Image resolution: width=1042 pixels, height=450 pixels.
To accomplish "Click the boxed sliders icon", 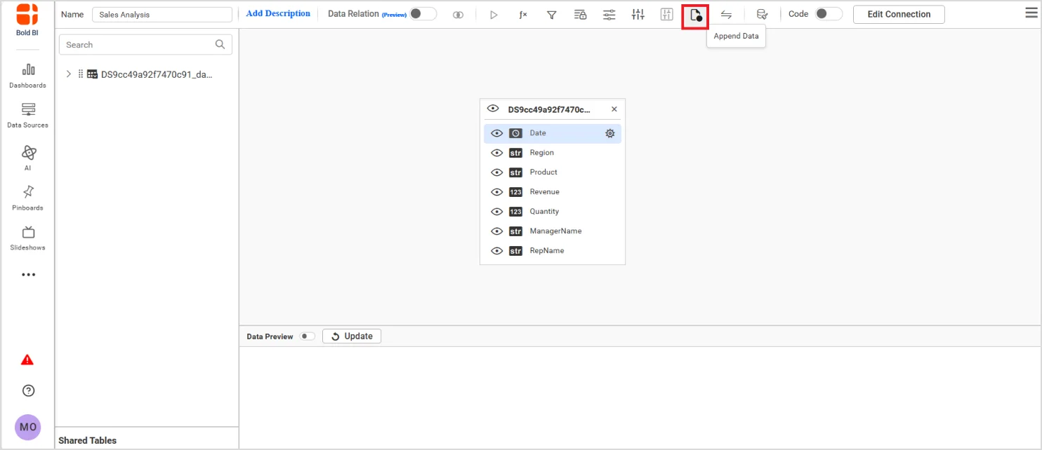I will point(667,15).
